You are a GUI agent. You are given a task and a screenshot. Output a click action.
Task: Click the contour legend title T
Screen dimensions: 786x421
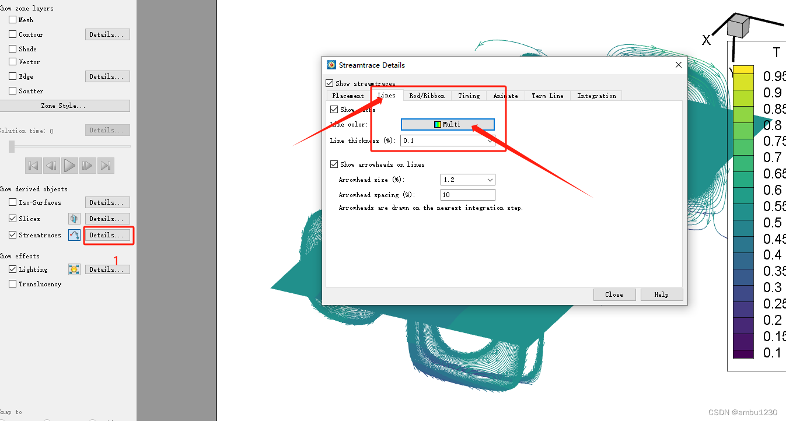coord(776,53)
